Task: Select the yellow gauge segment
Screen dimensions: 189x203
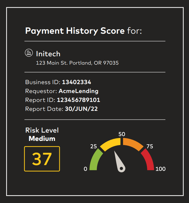Action: [111, 143]
